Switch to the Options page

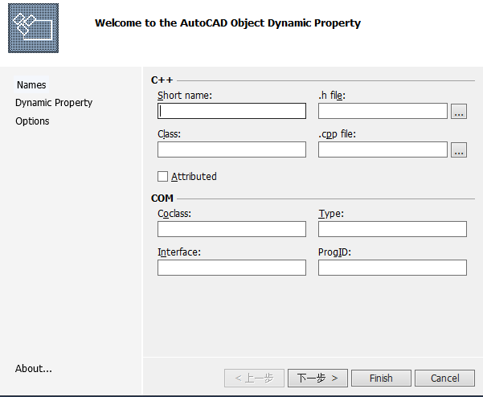[x=32, y=121]
